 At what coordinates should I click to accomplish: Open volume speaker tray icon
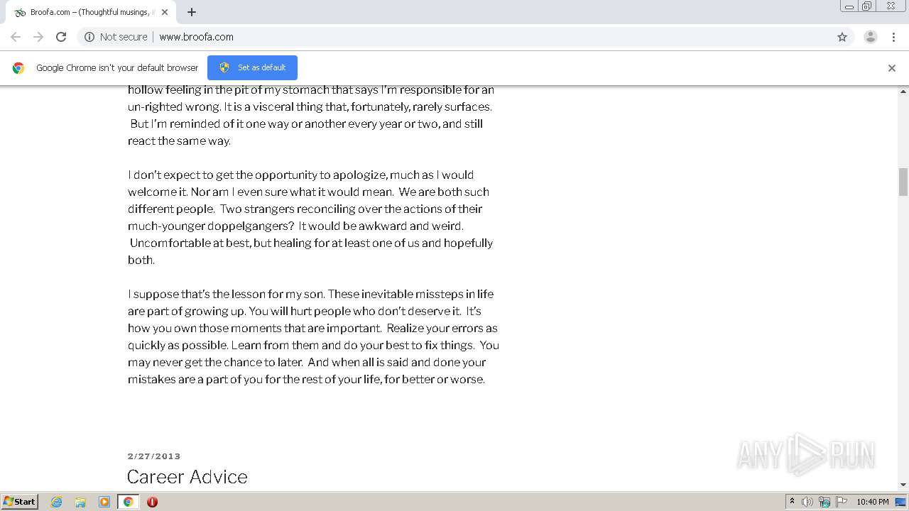(807, 502)
